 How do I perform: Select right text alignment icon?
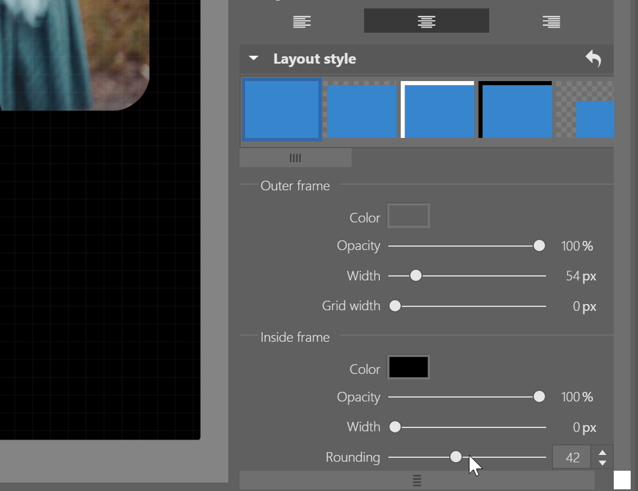(551, 21)
